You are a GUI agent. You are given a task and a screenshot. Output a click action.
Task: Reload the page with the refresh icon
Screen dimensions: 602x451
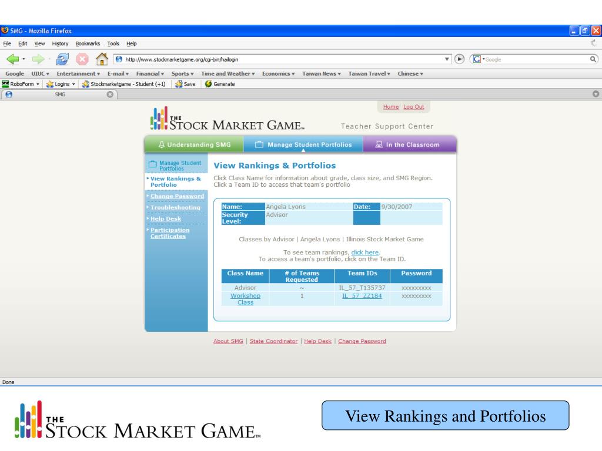pos(62,59)
